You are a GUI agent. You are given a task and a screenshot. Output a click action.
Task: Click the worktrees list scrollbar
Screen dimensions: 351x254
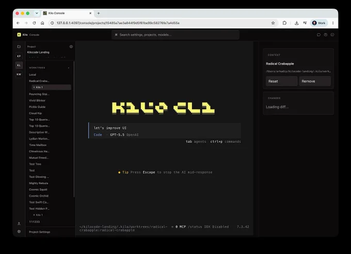click(x=74, y=129)
